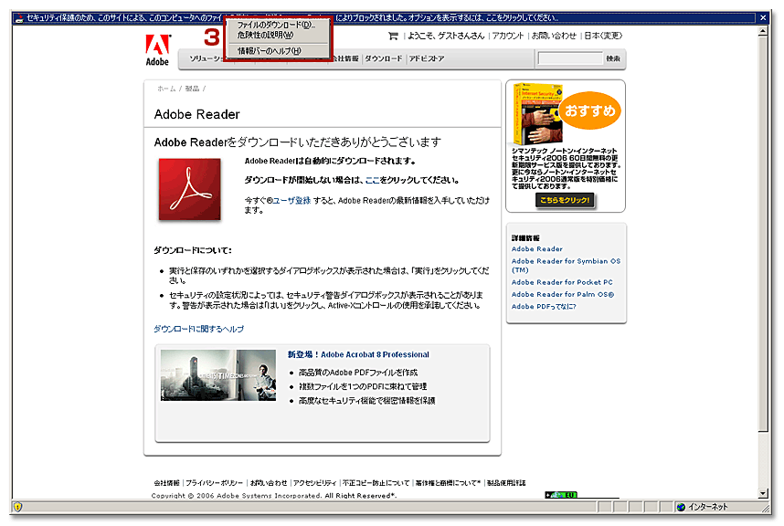Open the ダウンロード navigation tab
The image size is (784, 526).
point(384,58)
